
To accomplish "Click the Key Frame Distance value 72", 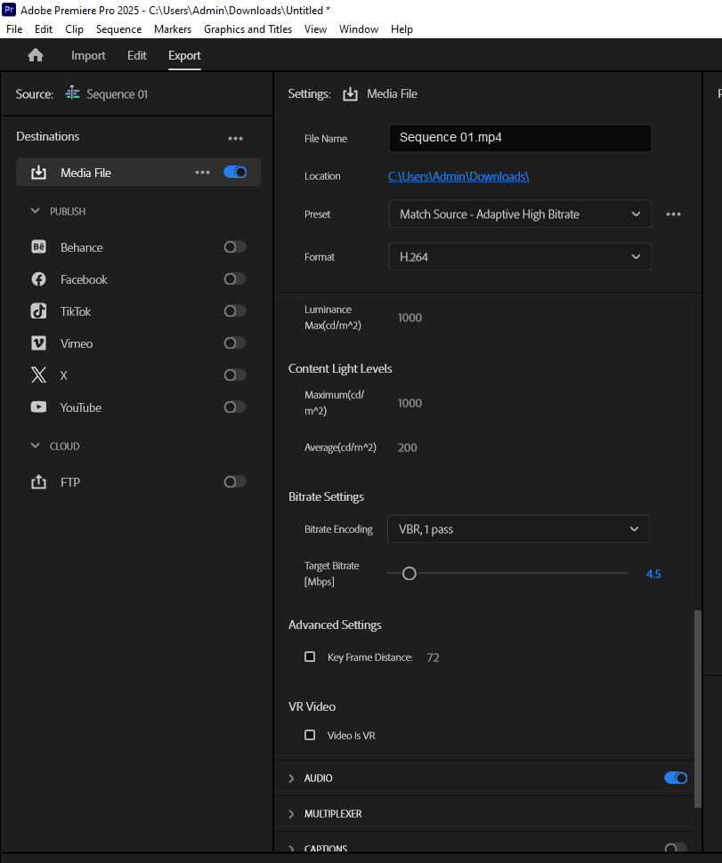I will [x=433, y=657].
